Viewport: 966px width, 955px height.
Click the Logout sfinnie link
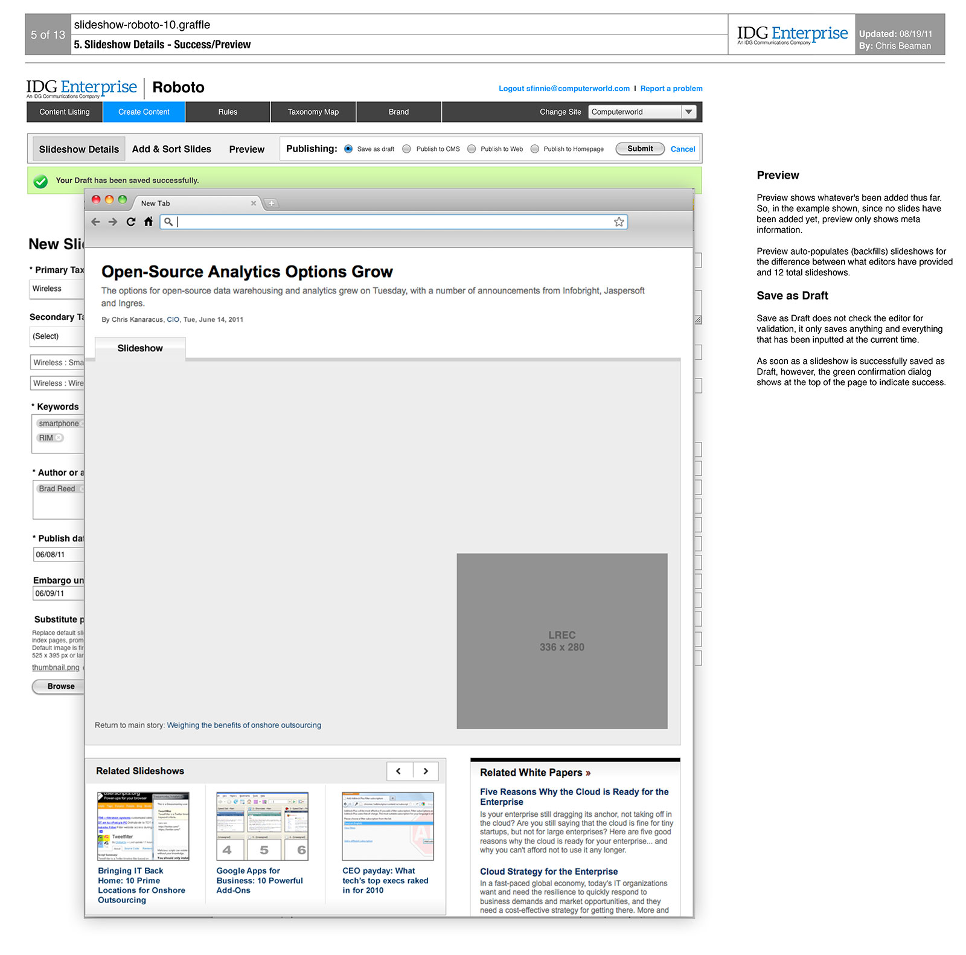point(564,89)
